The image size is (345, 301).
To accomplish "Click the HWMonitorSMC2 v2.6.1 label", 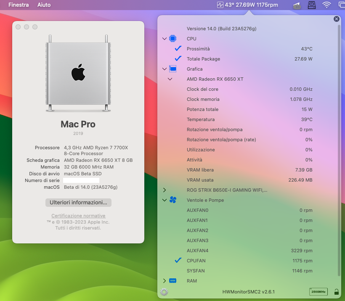I will click(248, 292).
